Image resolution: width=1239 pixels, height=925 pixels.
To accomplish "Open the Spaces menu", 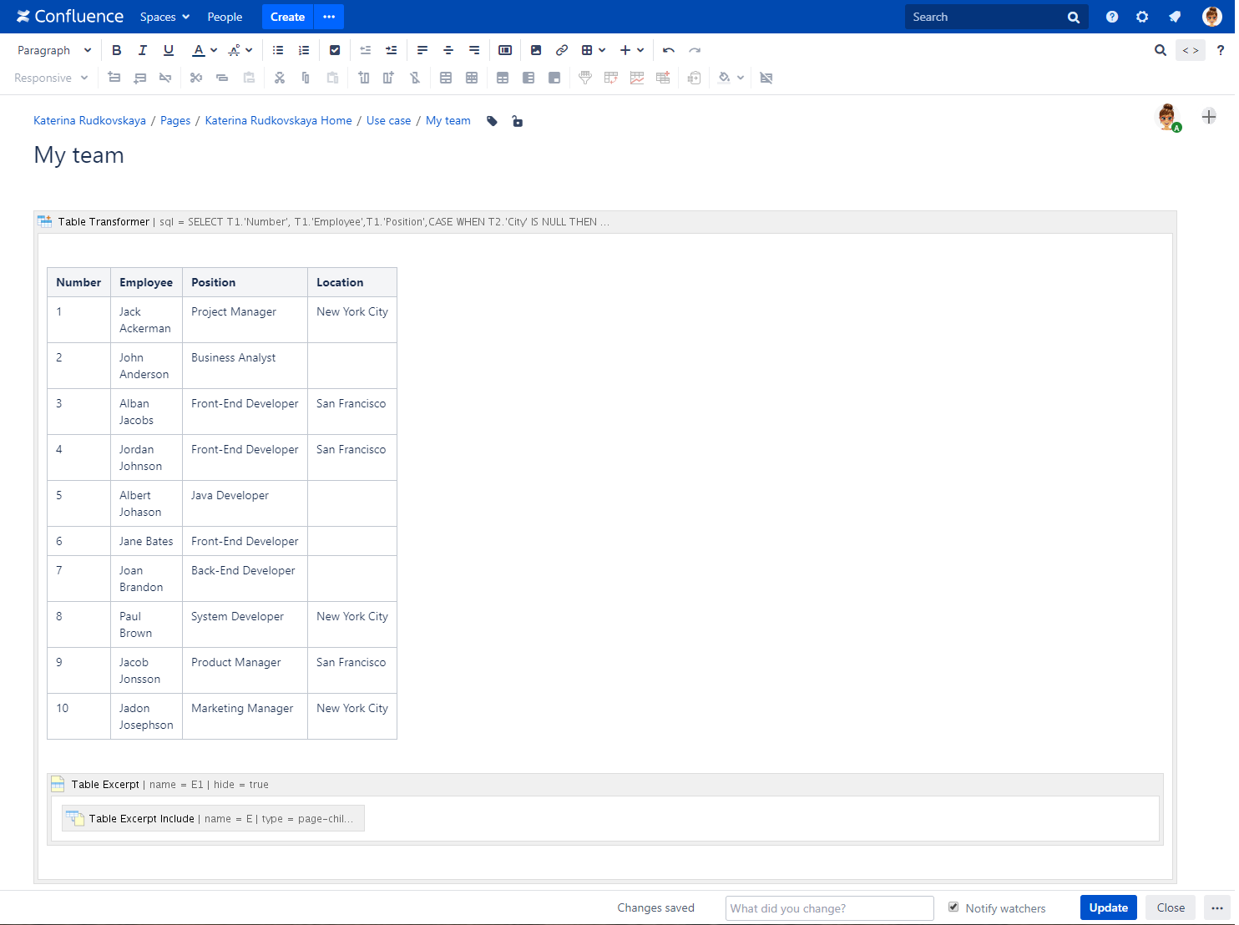I will [x=164, y=17].
